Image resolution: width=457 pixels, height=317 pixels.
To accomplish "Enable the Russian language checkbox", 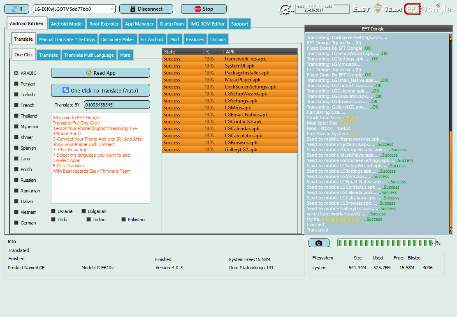I will [16, 180].
